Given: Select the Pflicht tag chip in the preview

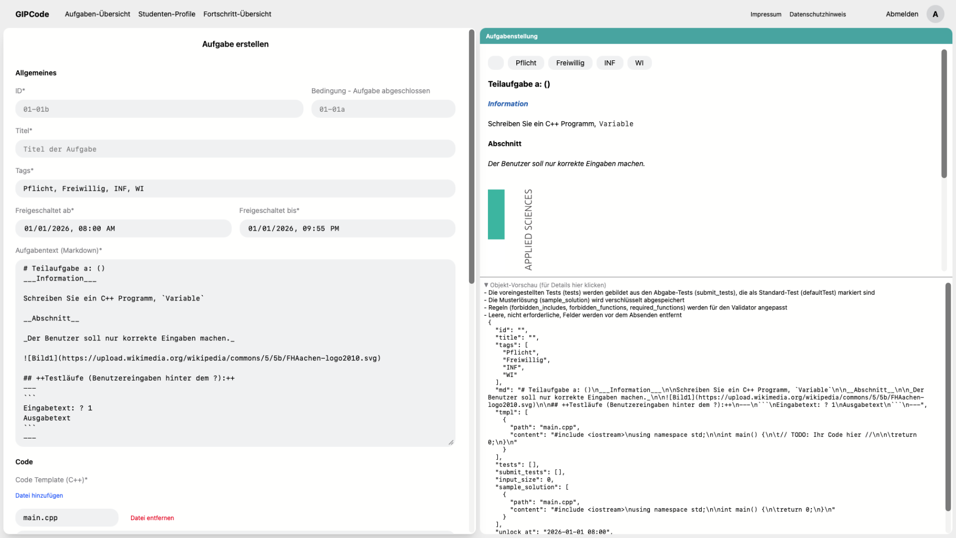Looking at the screenshot, I should pos(526,63).
